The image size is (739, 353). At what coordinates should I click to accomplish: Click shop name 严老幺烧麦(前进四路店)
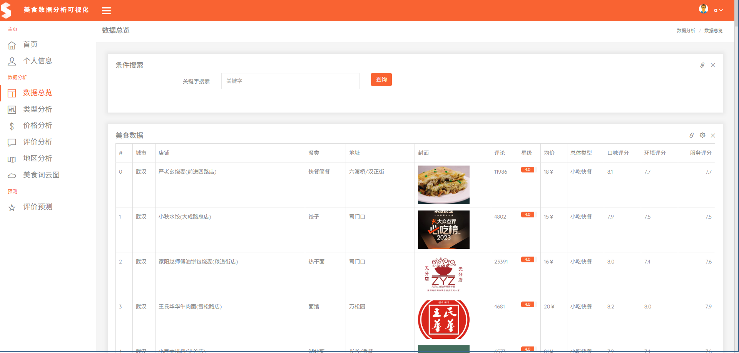tap(187, 172)
